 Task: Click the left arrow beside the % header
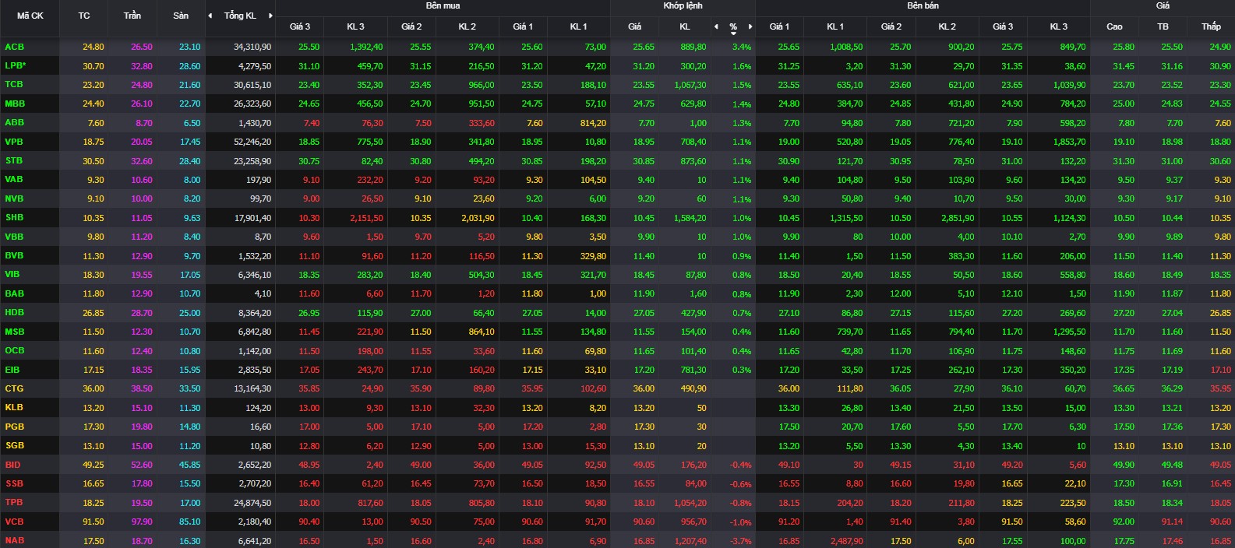(716, 26)
